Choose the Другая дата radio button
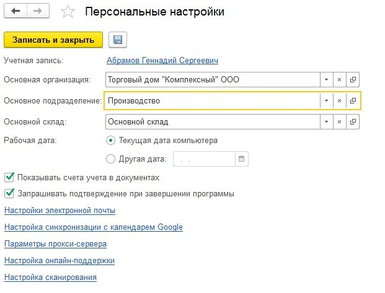 tap(110, 159)
